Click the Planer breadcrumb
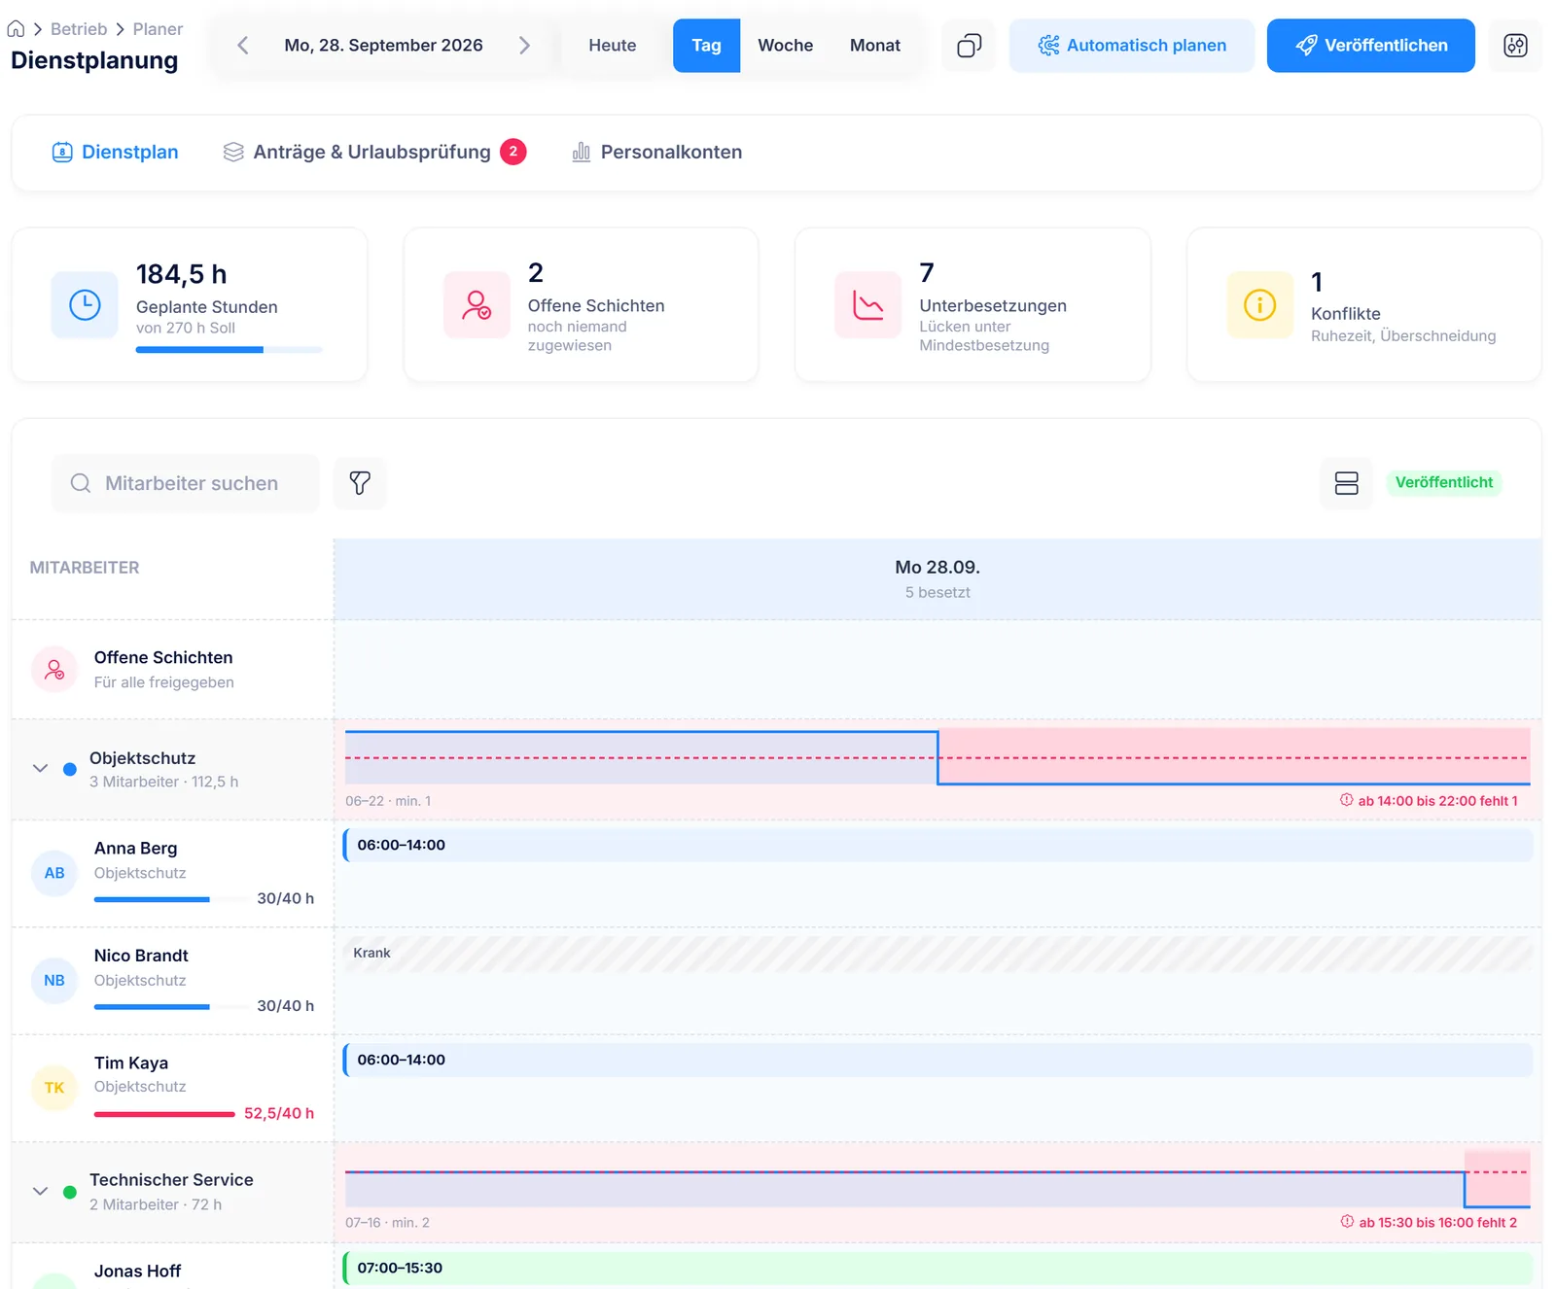 click(x=158, y=29)
